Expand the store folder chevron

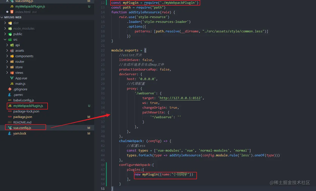click(7, 67)
